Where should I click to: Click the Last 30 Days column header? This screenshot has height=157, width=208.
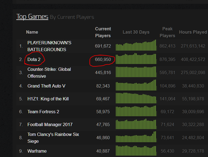136,32
